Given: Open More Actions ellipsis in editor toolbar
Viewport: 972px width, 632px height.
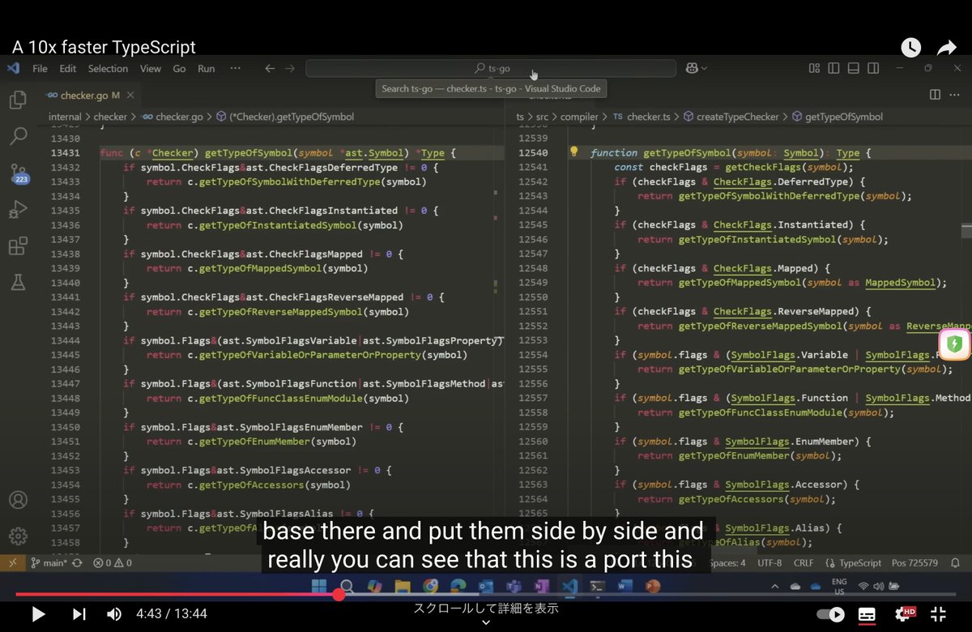Looking at the screenshot, I should coord(956,95).
